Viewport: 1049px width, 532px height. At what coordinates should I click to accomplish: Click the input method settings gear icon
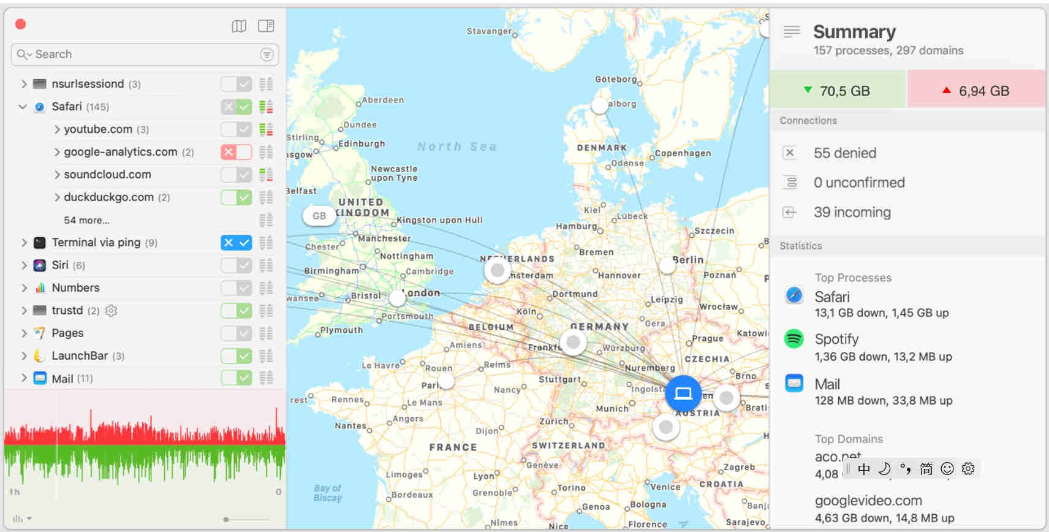click(x=968, y=469)
